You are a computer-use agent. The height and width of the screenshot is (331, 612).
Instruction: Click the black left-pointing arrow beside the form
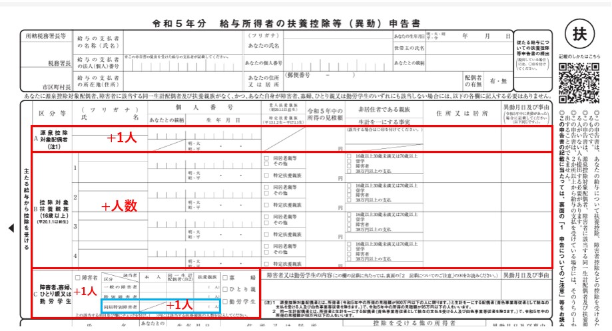[x=11, y=228]
